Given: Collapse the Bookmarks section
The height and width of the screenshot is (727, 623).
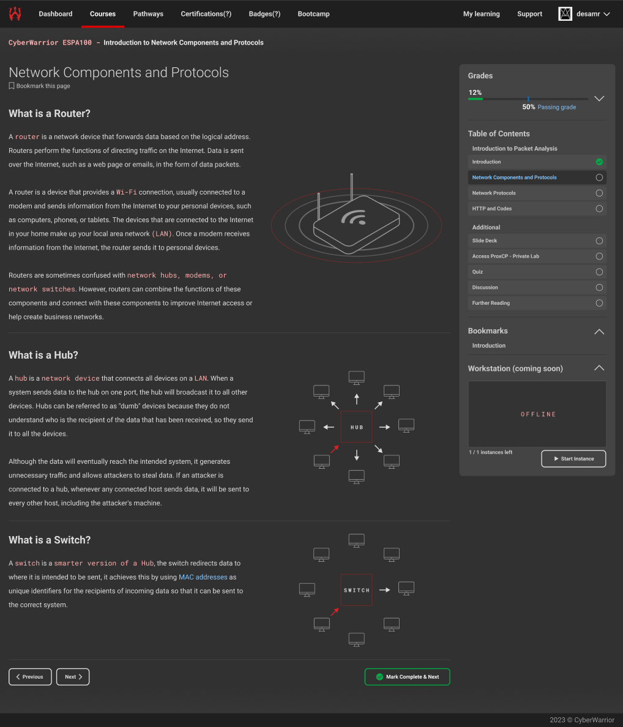Looking at the screenshot, I should coord(599,331).
